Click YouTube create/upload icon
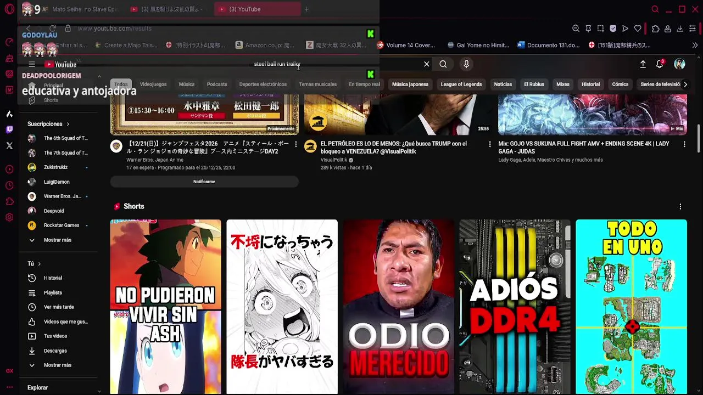 [x=643, y=64]
